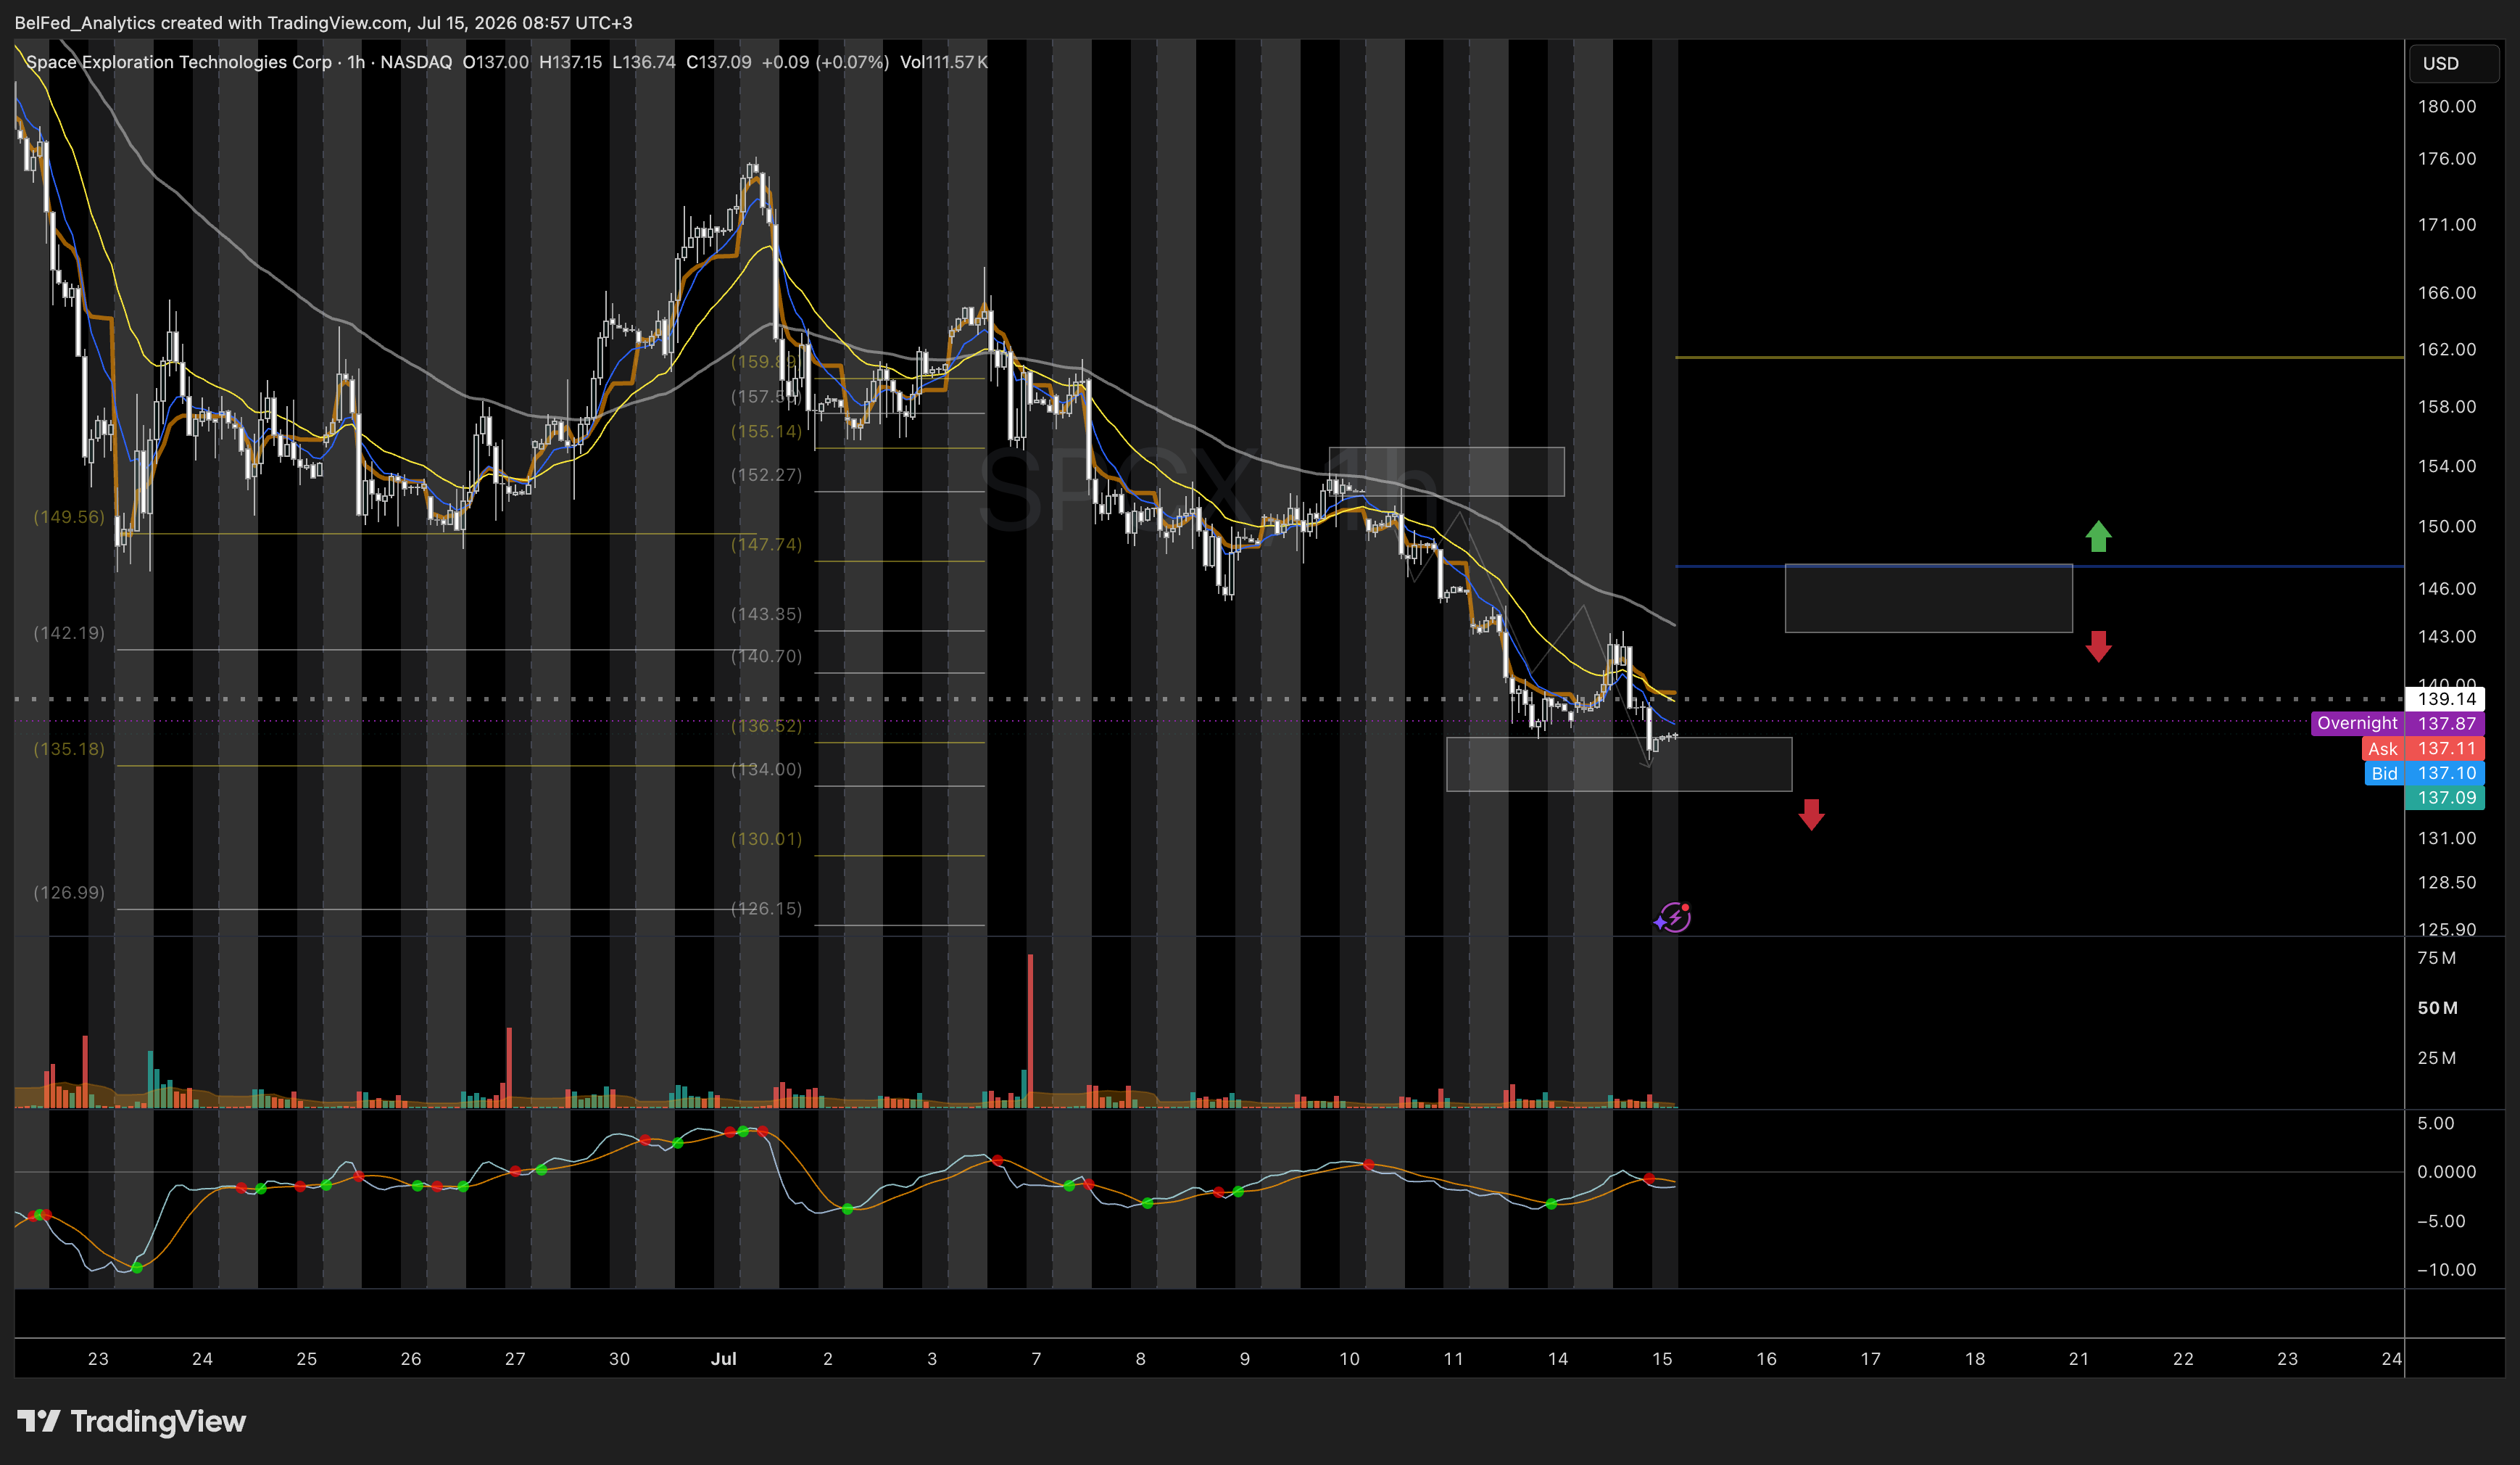2520x1465 pixels.
Task: Click the red down arrow near 143.00
Action: [x=2098, y=646]
